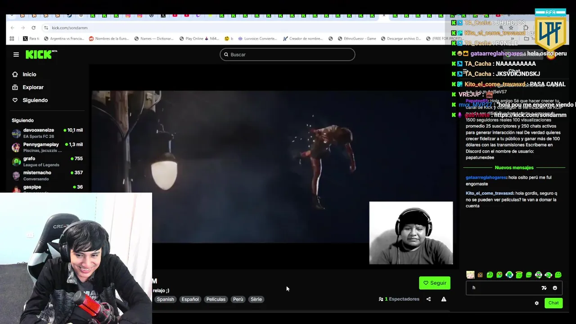Open Pennygameplay followed channel
The height and width of the screenshot is (324, 576).
[x=47, y=147]
